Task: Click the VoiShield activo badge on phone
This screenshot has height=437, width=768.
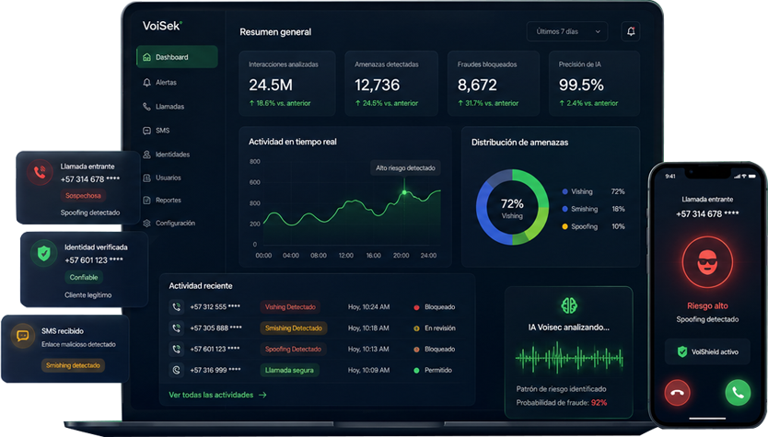Action: click(x=707, y=351)
